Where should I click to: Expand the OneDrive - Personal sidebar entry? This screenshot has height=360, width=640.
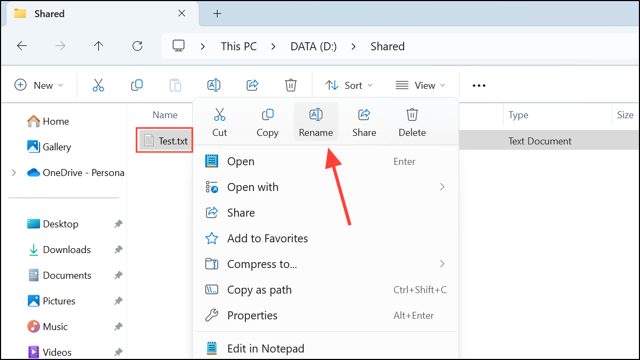(13, 172)
